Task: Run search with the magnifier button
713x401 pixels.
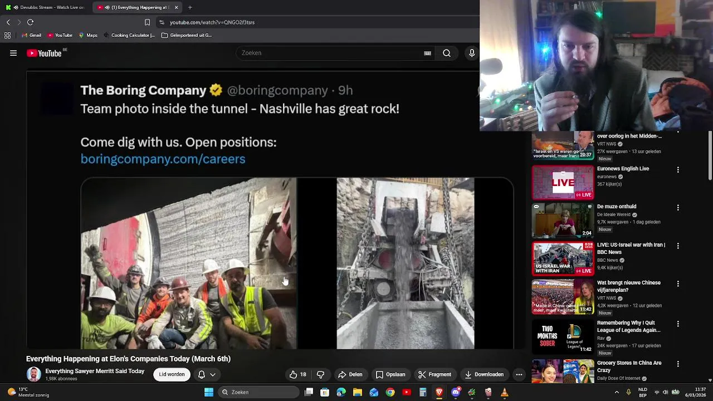Action: (447, 53)
